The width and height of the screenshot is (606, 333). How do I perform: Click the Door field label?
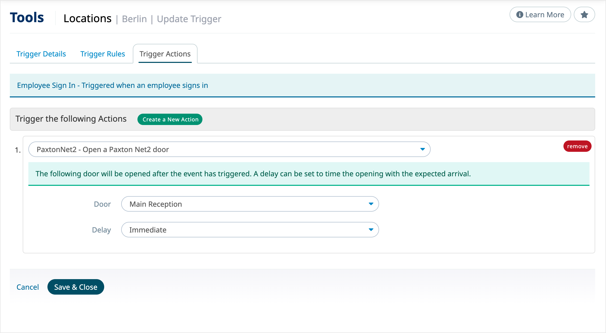pyautogui.click(x=102, y=204)
